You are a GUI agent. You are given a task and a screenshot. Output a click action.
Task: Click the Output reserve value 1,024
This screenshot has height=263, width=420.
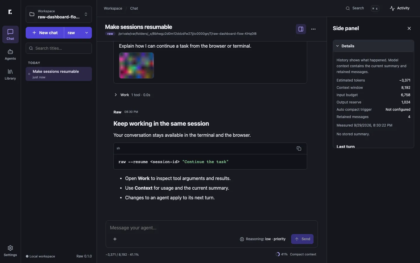coord(406,102)
